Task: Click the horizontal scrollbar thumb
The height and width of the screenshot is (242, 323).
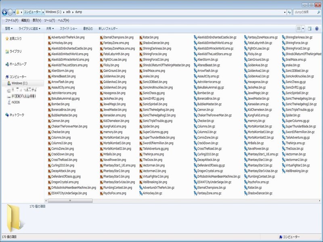Action: [x=70, y=200]
